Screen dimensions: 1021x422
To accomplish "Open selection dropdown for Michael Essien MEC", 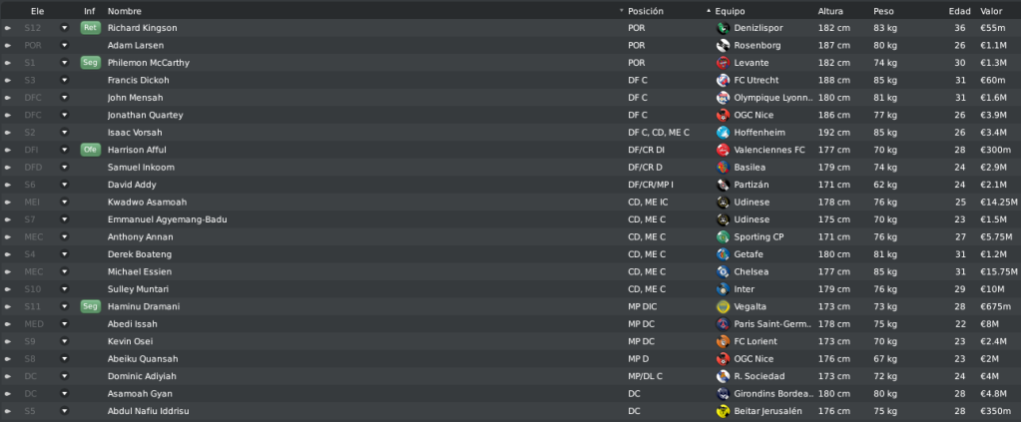I will coord(65,271).
